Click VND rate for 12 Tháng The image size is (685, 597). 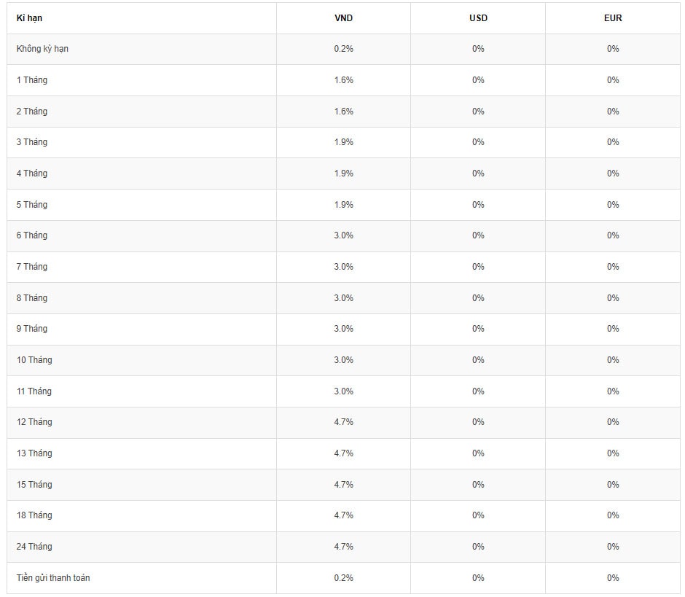[343, 422]
